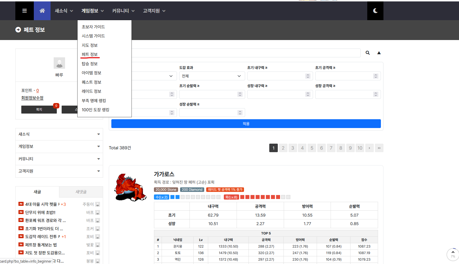The height and width of the screenshot is (264, 459).
Task: Toggle dark mode with the moon icon
Action: point(375,11)
